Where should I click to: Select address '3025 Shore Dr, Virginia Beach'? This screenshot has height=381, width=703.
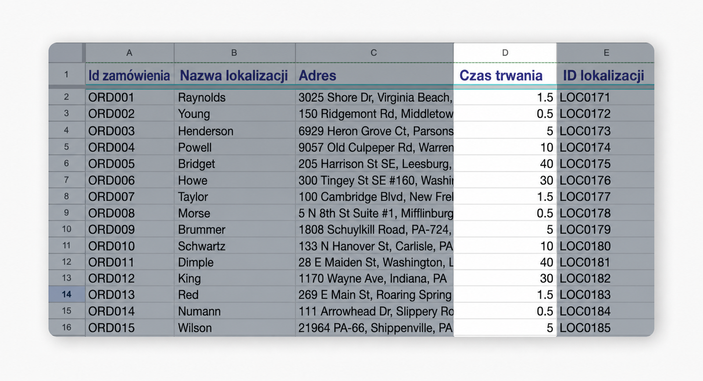point(374,97)
